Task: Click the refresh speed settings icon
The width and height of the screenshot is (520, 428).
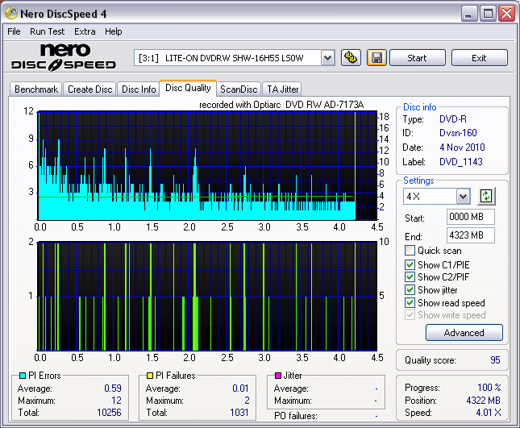Action: point(486,196)
